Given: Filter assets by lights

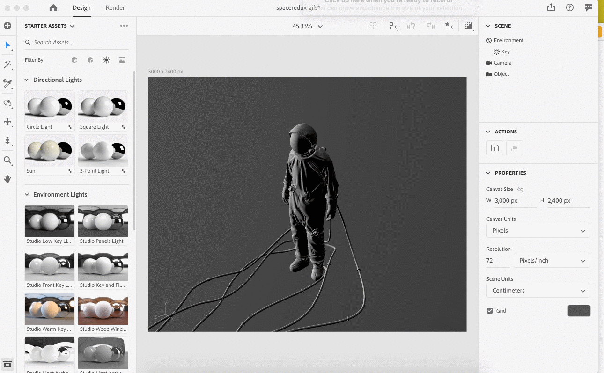Looking at the screenshot, I should pos(106,60).
